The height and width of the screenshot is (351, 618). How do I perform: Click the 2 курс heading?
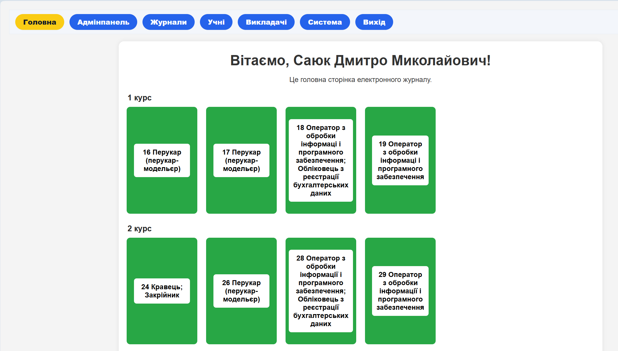click(x=140, y=229)
